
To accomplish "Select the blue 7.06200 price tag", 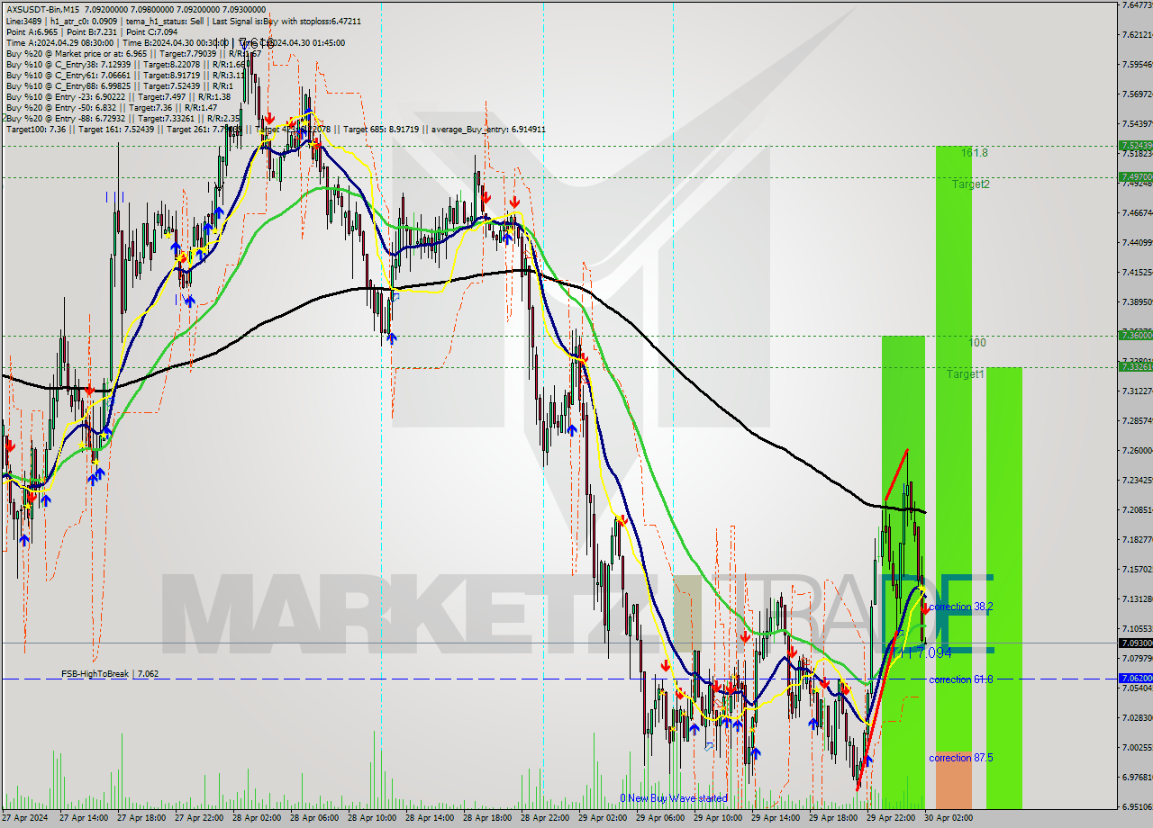I will coord(1135,678).
